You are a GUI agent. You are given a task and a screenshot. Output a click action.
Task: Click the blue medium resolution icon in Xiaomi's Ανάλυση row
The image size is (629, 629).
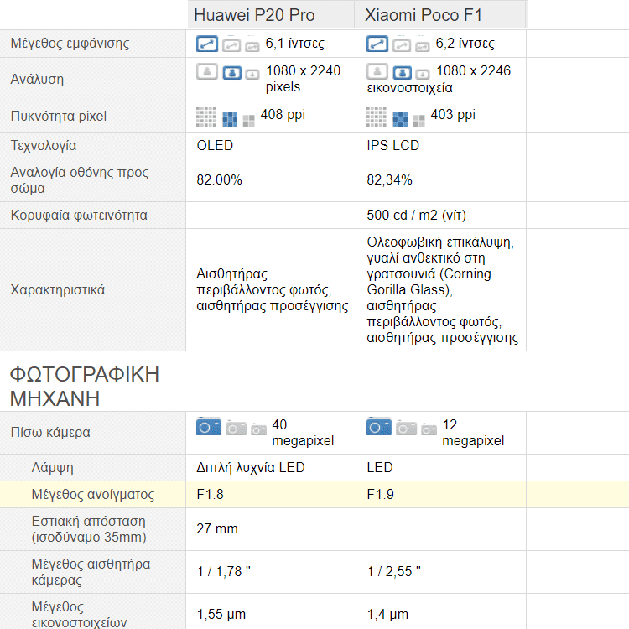point(402,73)
